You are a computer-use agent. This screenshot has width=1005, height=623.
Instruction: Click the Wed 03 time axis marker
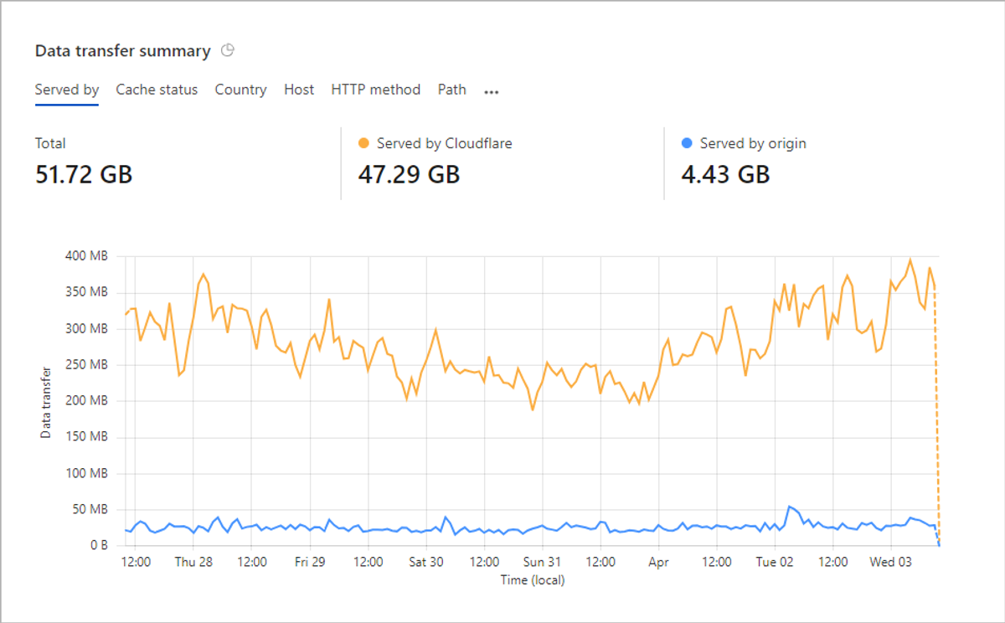890,562
